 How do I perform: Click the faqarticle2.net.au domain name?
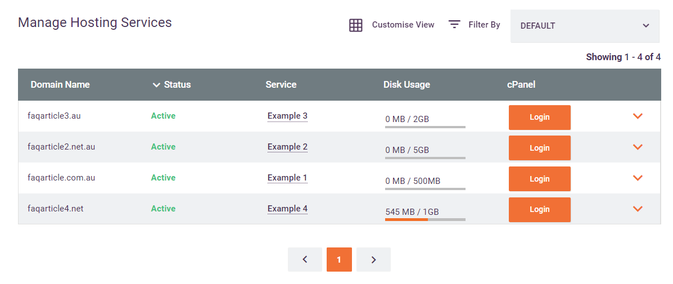pyautogui.click(x=61, y=147)
